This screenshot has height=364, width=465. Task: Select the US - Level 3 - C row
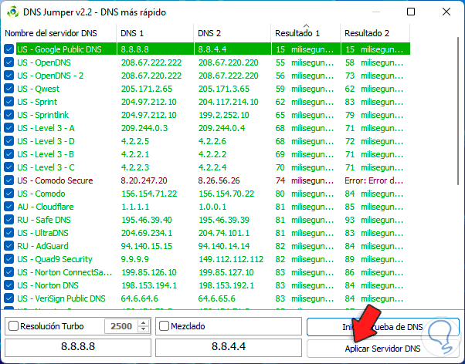[x=207, y=167]
